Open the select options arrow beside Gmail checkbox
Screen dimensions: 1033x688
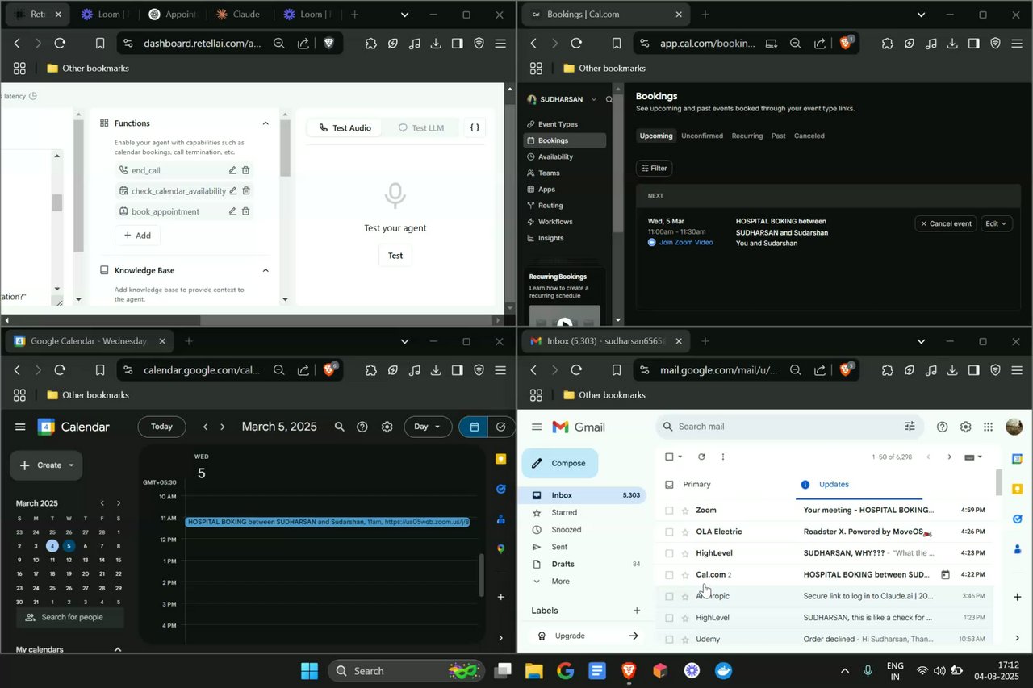coord(680,457)
